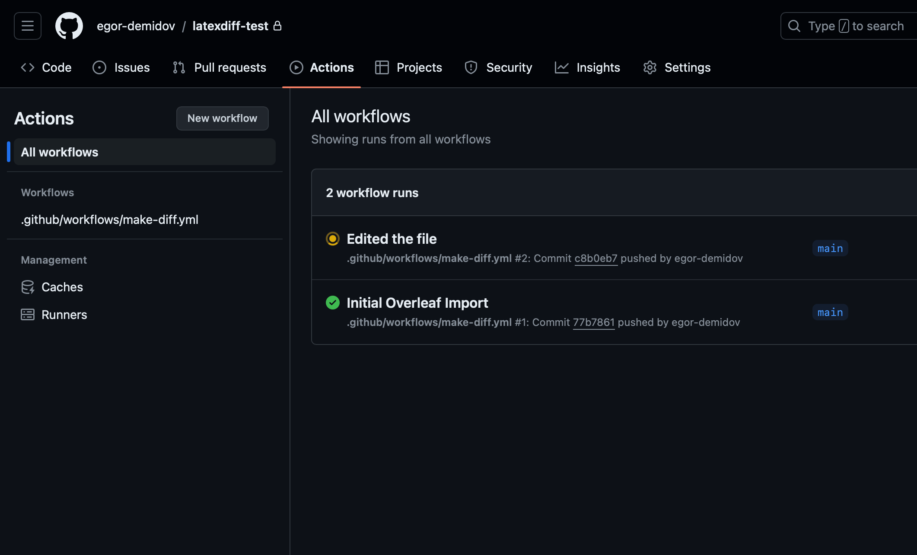
Task: Click the Runners icon under Management
Action: coord(27,314)
